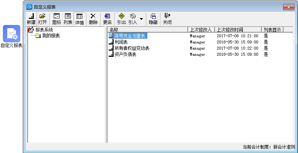298x153 pixels.
Task: Click 是 value in 资产负债表 row
Action: (x=266, y=54)
